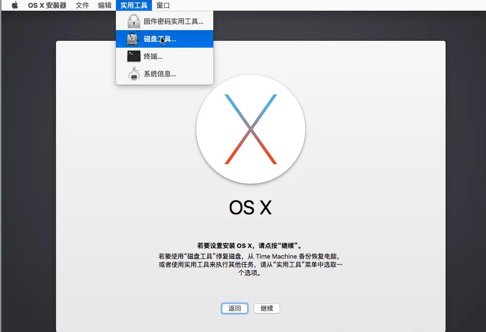Choose 固件密码实用工具… menu entry

pos(165,21)
